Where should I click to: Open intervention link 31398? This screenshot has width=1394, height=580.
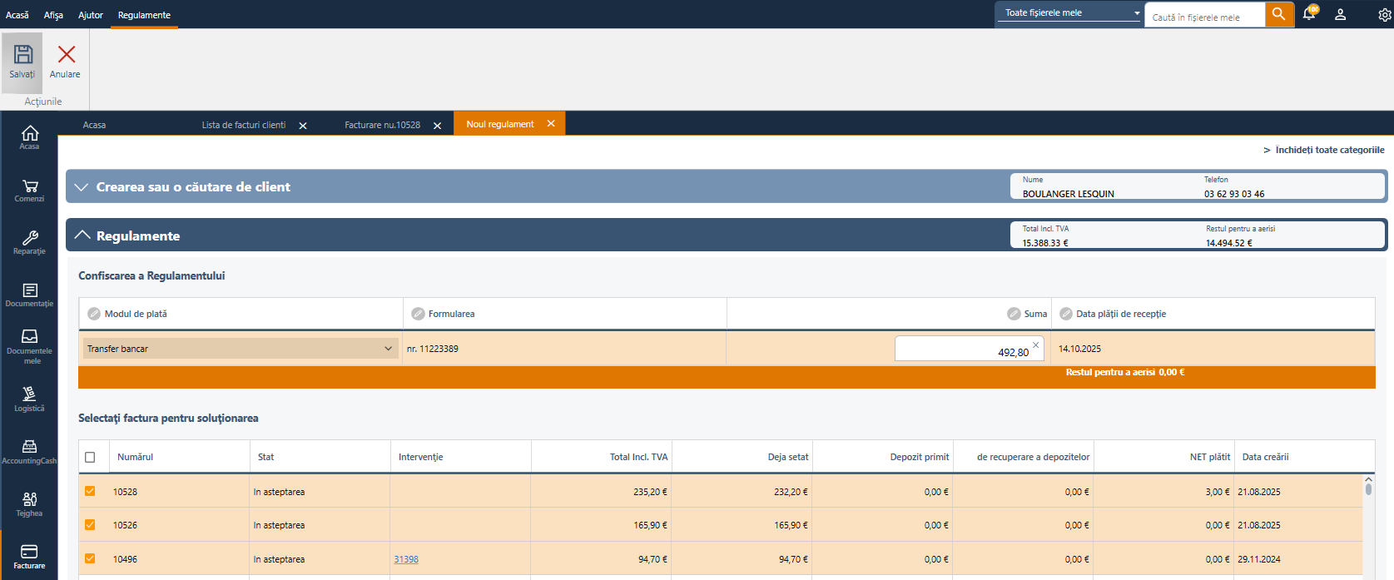(x=406, y=559)
